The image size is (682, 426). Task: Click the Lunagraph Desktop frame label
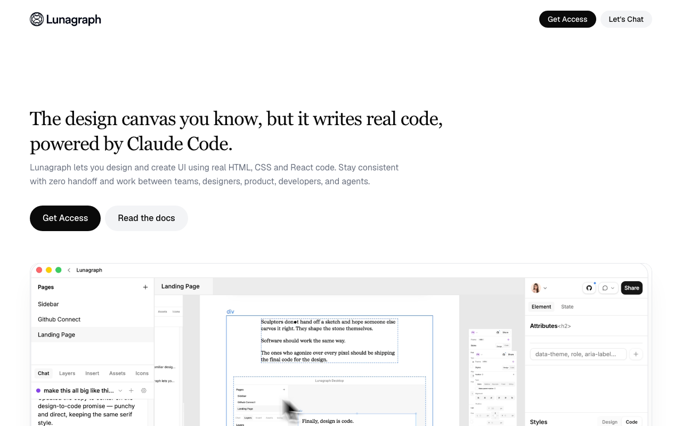point(329,381)
